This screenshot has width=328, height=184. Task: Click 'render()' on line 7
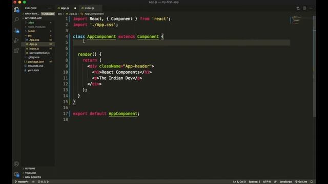(x=87, y=55)
